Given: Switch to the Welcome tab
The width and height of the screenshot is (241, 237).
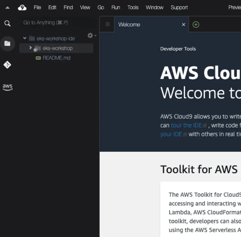Looking at the screenshot, I should click(x=129, y=25).
